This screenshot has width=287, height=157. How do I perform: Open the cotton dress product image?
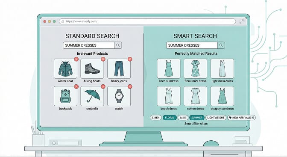click(195, 96)
